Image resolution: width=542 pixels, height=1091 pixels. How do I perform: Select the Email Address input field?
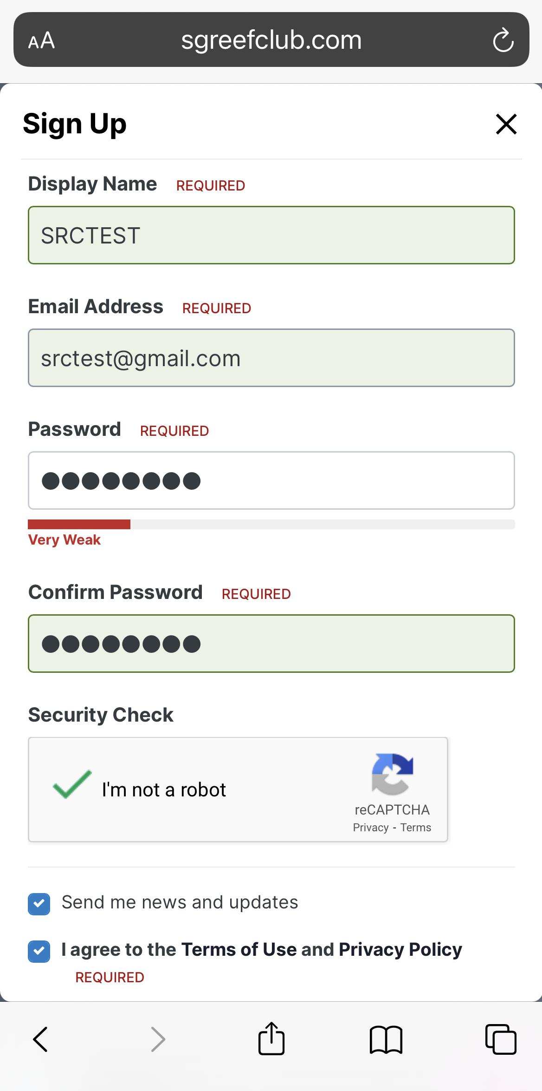tap(271, 358)
